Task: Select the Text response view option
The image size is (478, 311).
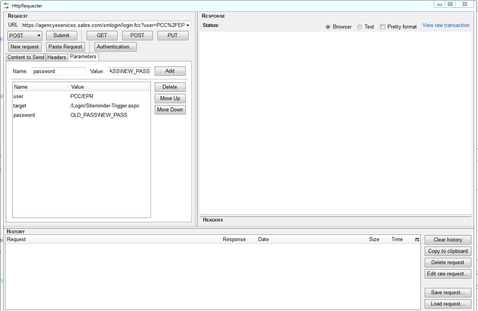Action: click(x=360, y=27)
